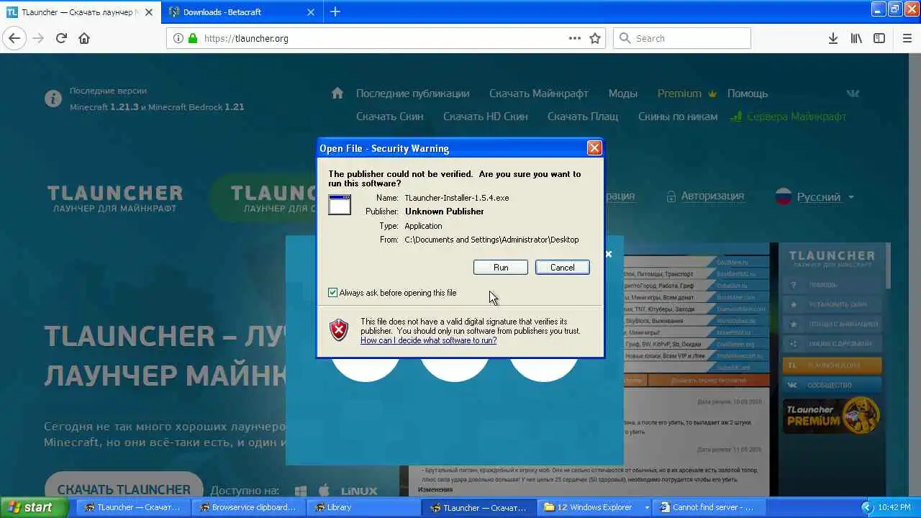Switch to Cannot find server taskbar item
921x518 pixels.
point(711,507)
